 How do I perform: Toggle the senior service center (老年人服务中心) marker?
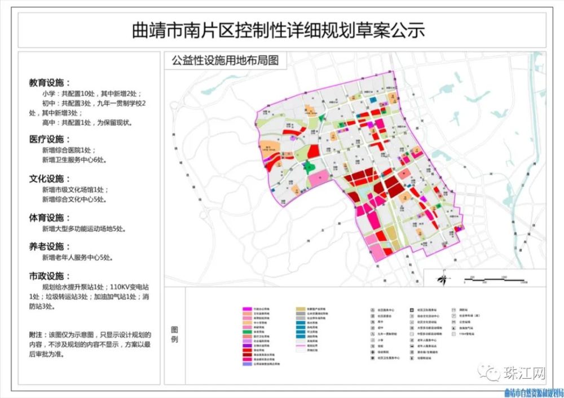412,340
